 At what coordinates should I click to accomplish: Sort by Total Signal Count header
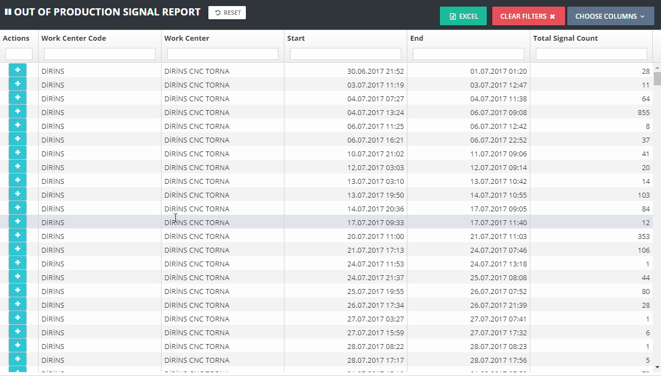[x=565, y=39]
